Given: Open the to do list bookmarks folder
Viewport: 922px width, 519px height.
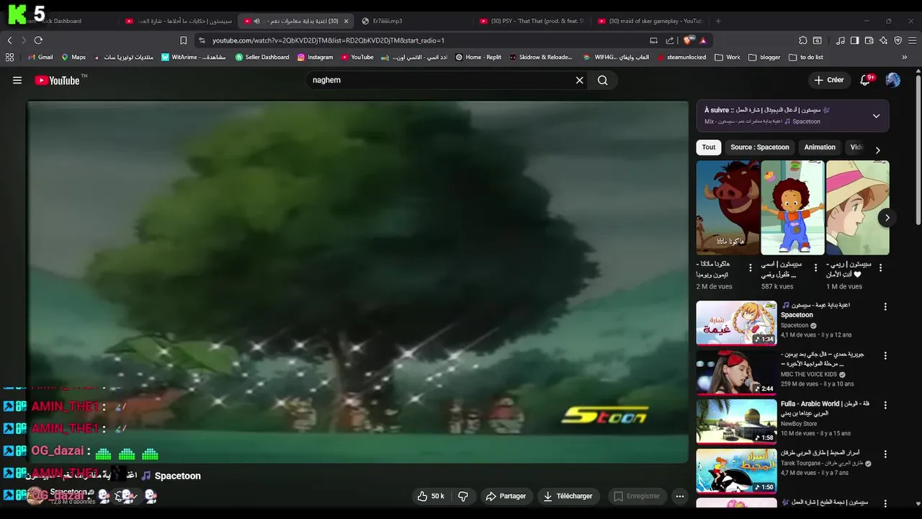Looking at the screenshot, I should [x=806, y=57].
